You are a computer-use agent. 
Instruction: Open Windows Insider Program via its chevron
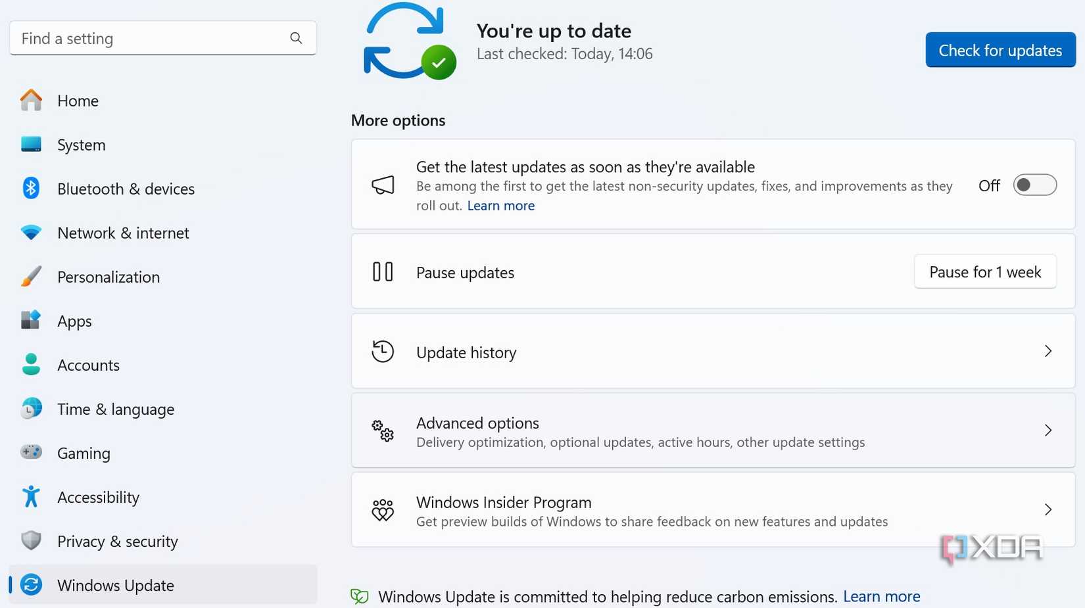1048,510
